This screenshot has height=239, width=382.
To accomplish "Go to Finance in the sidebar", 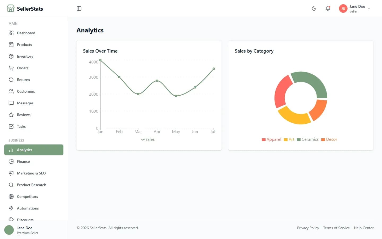I will tap(34, 161).
